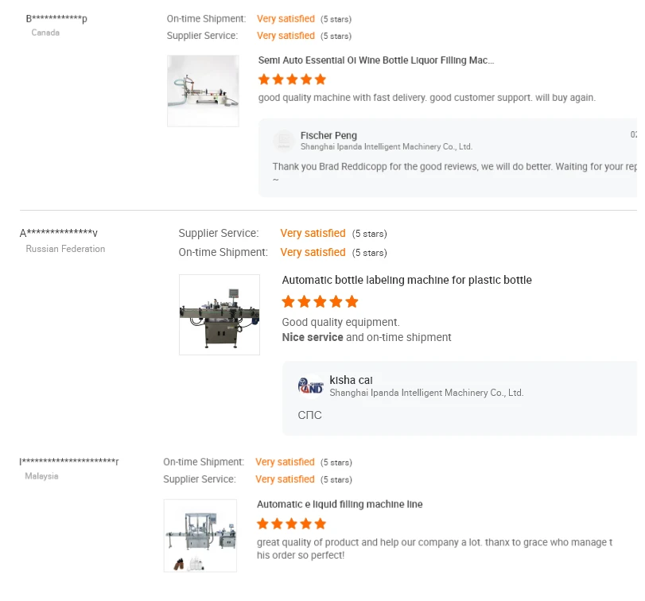Click the 'СПС' supplier reply text
This screenshot has width=645, height=601.
pos(310,415)
